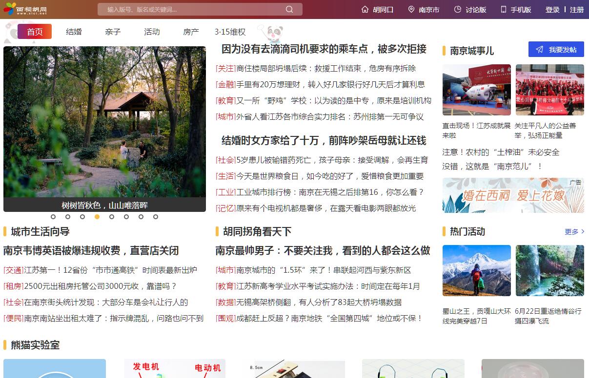This screenshot has width=589, height=378.
Task: Open headline about 南京韦博英语 违规收费
Action: 91,251
